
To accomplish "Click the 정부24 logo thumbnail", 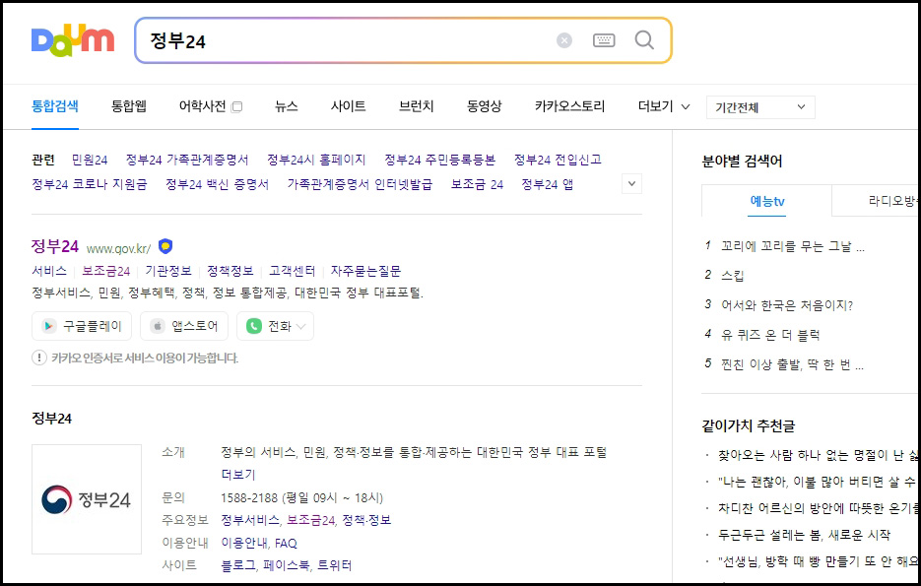I will click(87, 499).
